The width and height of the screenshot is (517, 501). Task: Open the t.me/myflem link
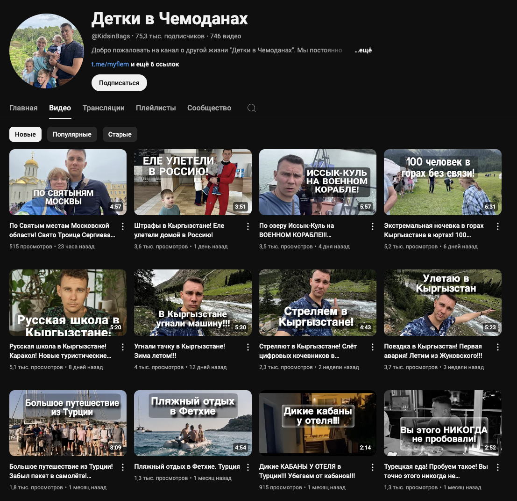point(110,64)
